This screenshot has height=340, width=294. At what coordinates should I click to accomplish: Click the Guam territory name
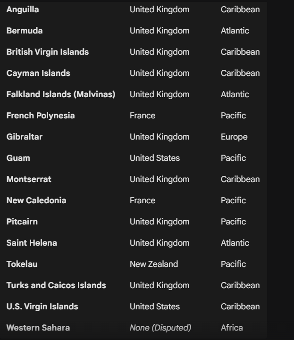pos(18,158)
